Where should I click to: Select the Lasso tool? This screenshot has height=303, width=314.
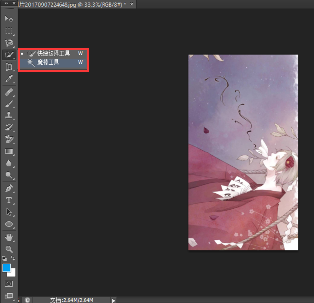(9, 43)
